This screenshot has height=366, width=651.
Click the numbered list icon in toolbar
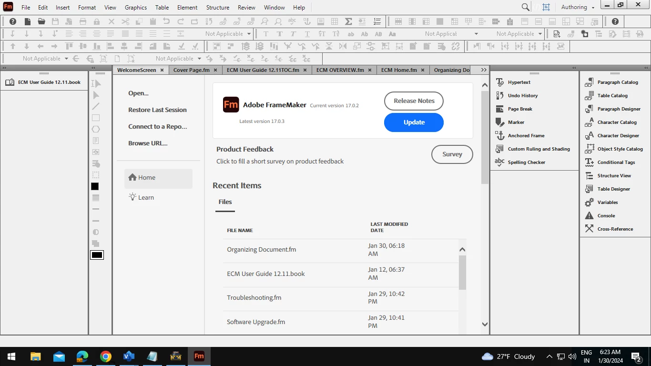(377, 21)
